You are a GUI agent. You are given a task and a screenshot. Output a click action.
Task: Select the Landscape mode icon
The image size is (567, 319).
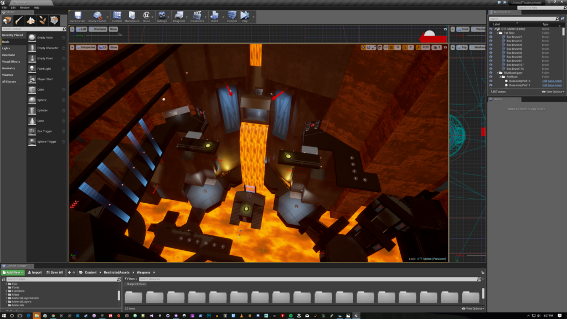[31, 20]
